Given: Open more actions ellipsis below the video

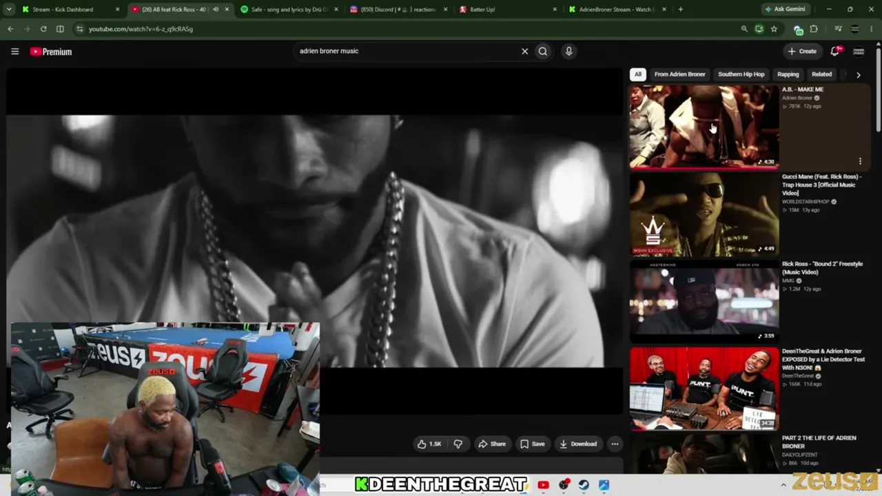Looking at the screenshot, I should click(x=615, y=444).
